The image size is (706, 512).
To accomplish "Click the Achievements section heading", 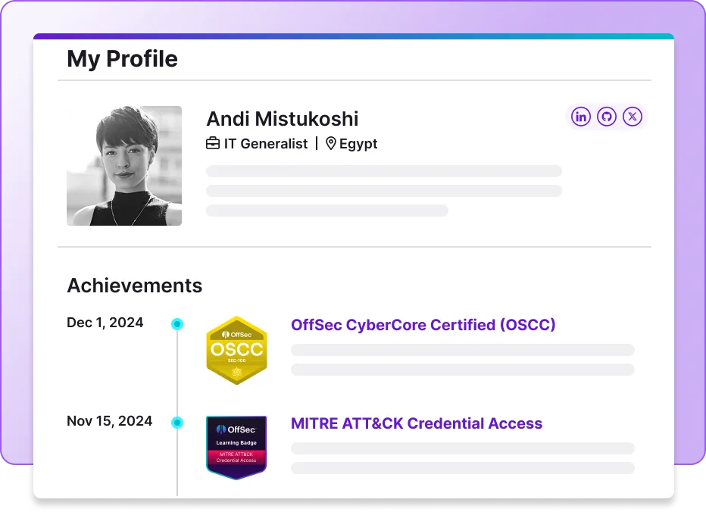I will tap(134, 286).
